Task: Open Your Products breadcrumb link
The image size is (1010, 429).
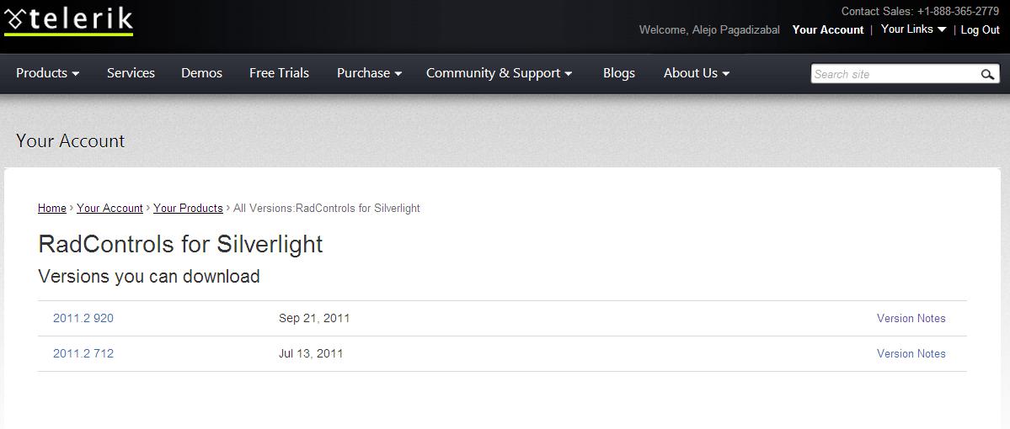Action: (x=188, y=209)
